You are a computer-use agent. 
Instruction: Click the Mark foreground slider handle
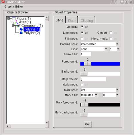85,105
